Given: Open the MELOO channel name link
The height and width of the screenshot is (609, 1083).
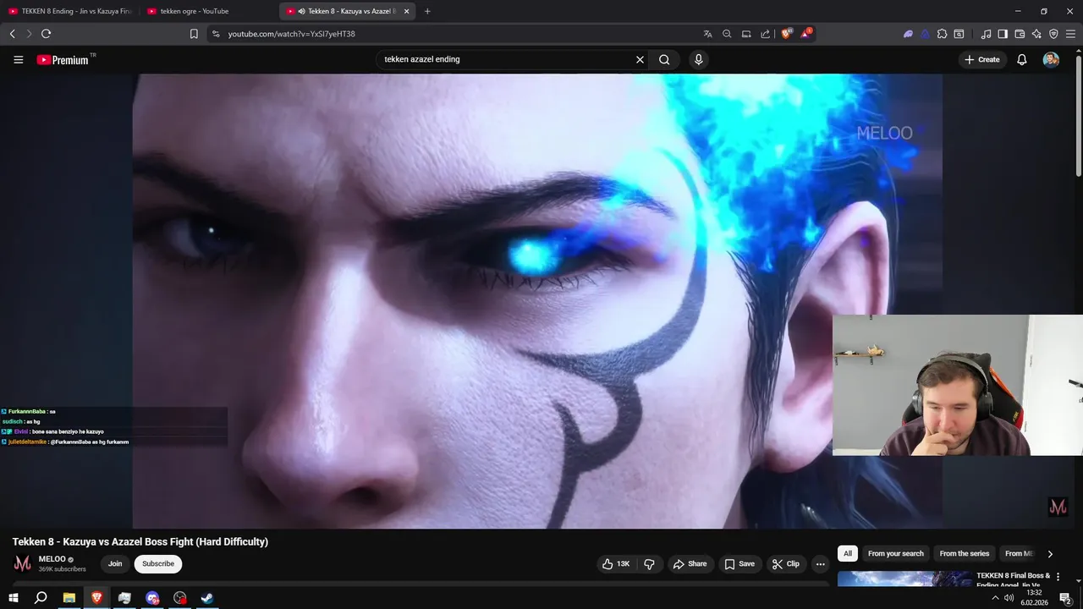Looking at the screenshot, I should point(52,559).
